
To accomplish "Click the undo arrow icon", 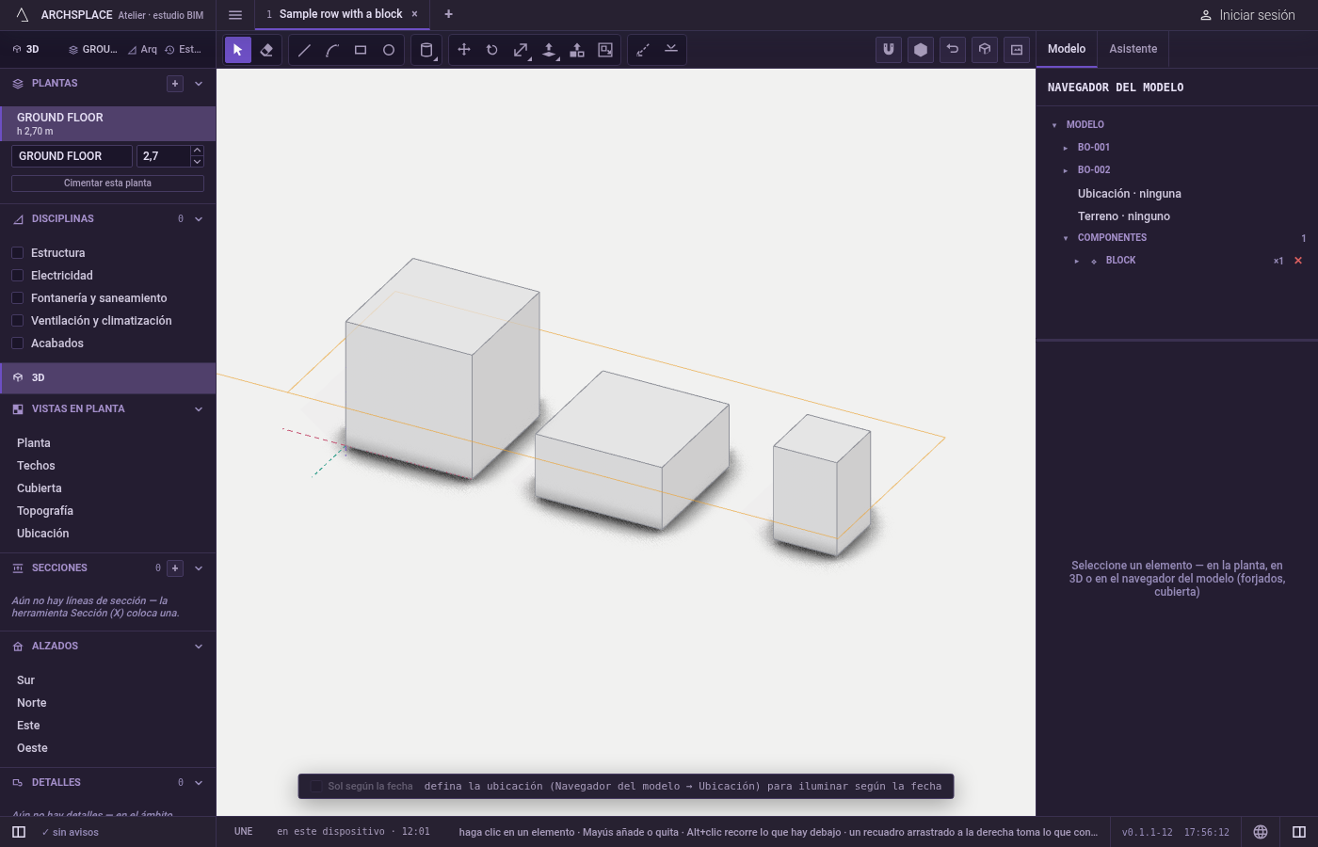I will coord(953,50).
